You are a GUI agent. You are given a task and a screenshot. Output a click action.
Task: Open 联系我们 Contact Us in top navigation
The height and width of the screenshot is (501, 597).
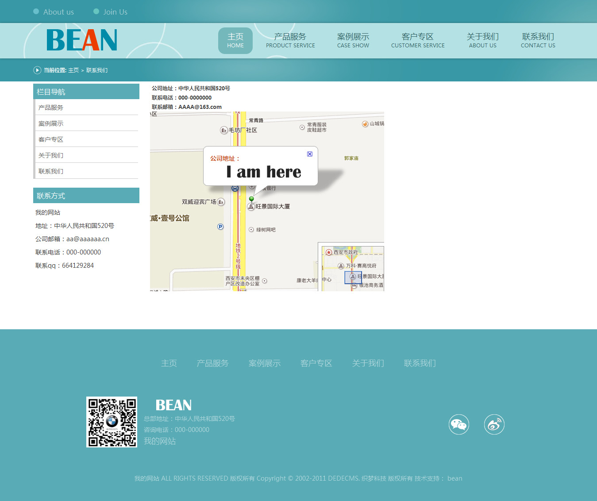pyautogui.click(x=538, y=41)
